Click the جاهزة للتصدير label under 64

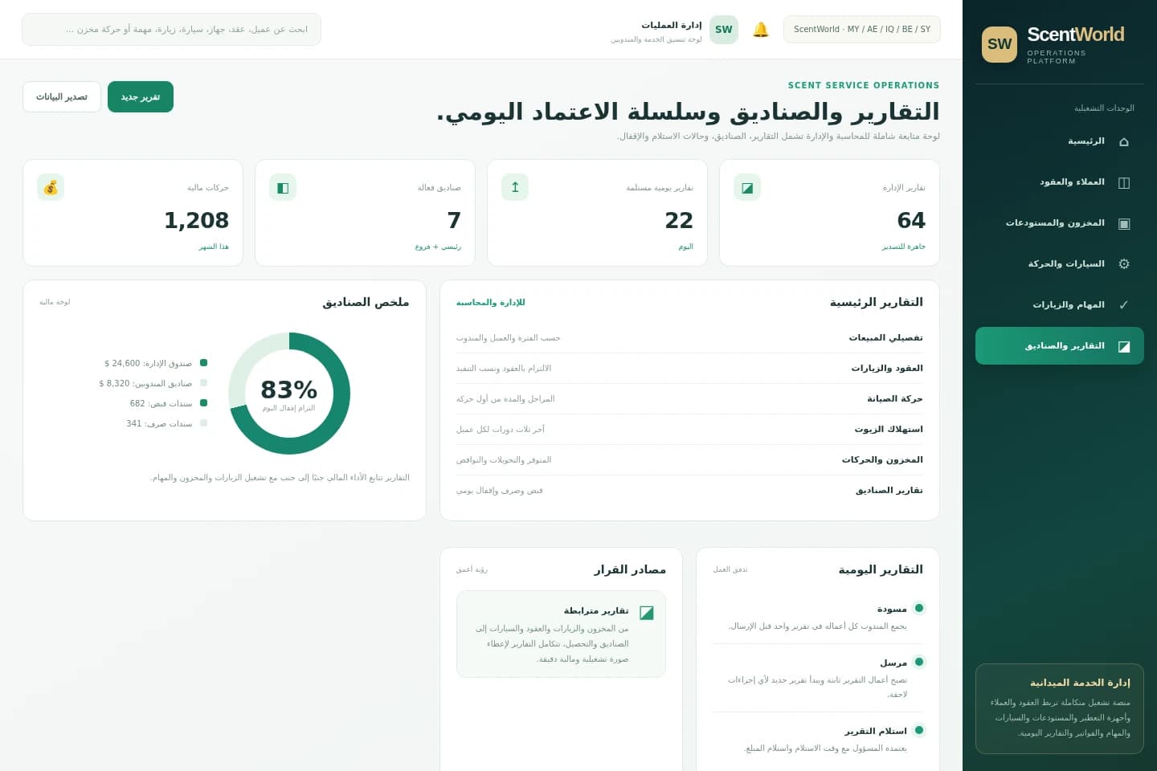pyautogui.click(x=903, y=247)
